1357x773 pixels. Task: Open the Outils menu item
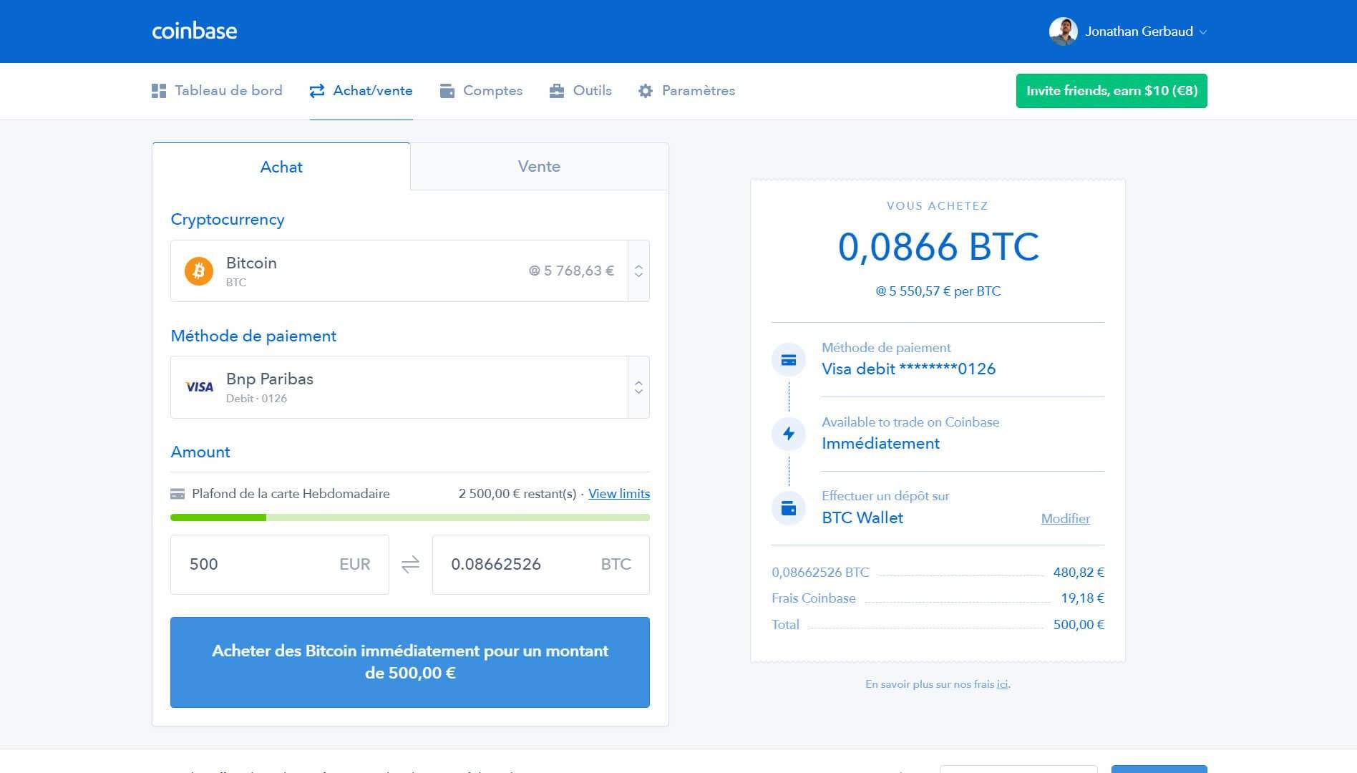click(x=580, y=91)
